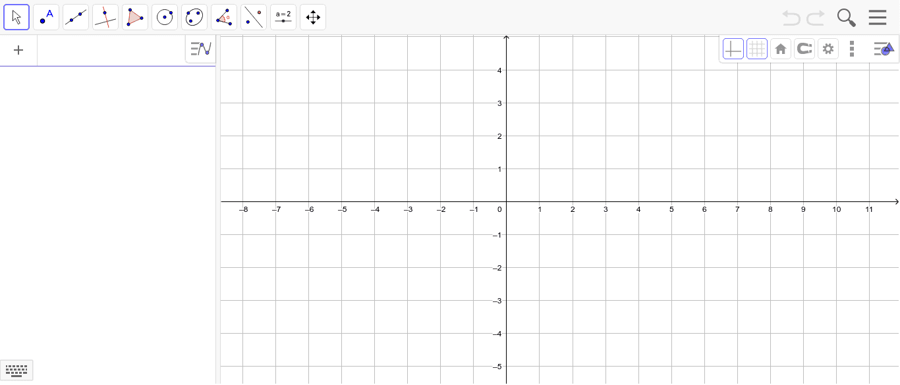Viewport: 900px width, 385px height.
Task: Select the Perpendicular Line tool
Action: coord(105,17)
